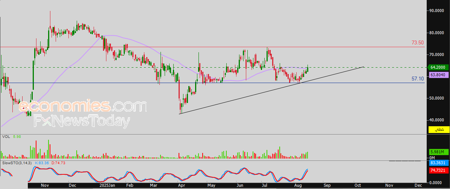450x189 pixels.
Task: Click the red 74.7321 stochastic value tag
Action: click(439, 170)
